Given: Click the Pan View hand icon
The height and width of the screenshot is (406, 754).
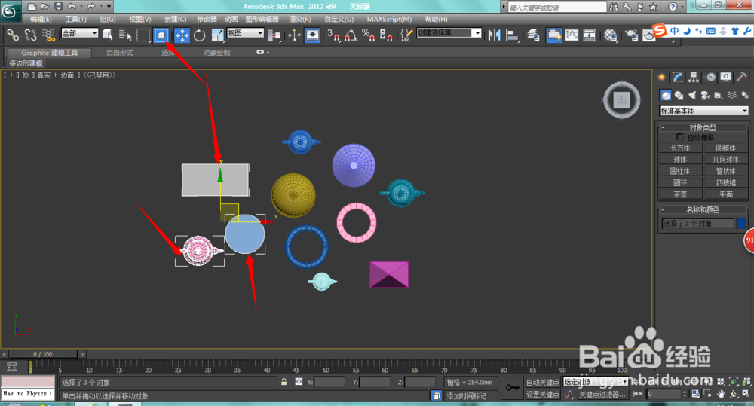Looking at the screenshot, I should coord(721,394).
